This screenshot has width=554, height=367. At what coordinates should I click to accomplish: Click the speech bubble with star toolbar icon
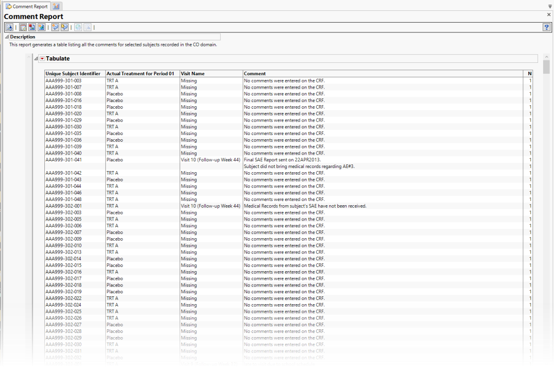[55, 27]
